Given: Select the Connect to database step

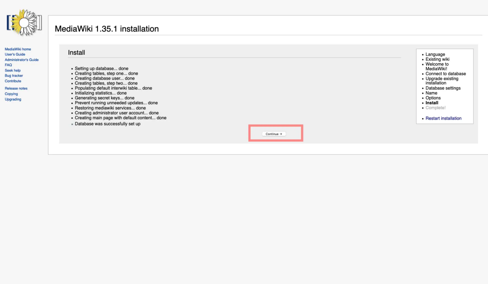Looking at the screenshot, I should coord(446,74).
